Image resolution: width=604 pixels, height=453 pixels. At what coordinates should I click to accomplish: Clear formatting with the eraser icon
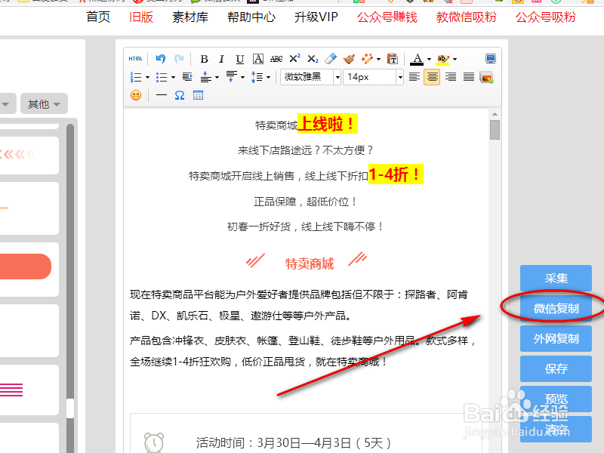point(331,57)
